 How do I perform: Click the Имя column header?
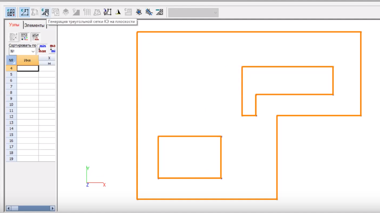pos(27,60)
